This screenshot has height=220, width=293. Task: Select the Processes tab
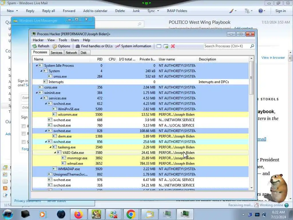tap(40, 52)
